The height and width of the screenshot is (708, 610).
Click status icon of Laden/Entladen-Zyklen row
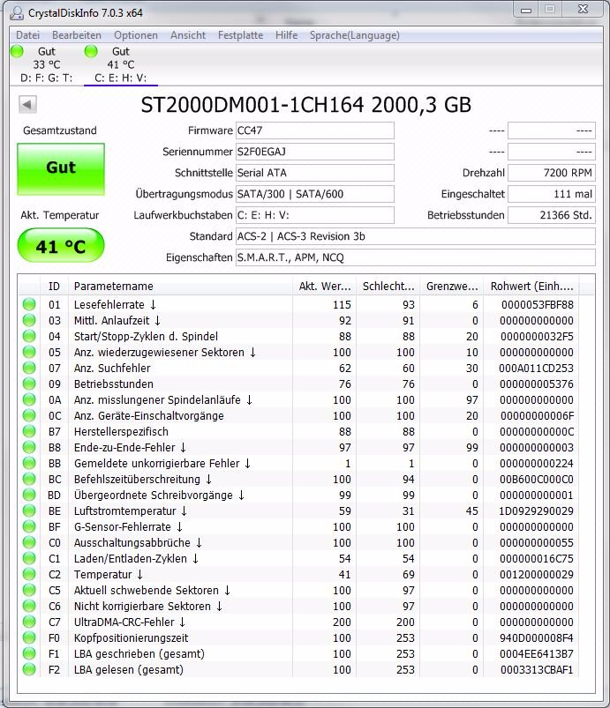(29, 558)
